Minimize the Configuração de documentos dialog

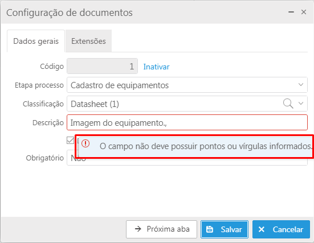pos(291,12)
